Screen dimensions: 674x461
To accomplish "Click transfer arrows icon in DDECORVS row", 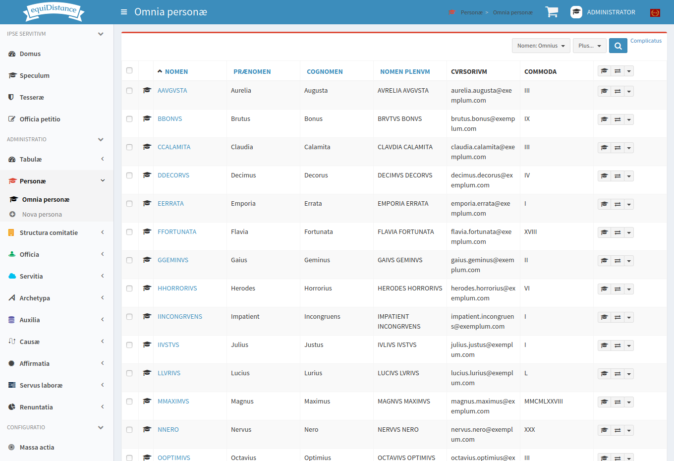I will (618, 176).
